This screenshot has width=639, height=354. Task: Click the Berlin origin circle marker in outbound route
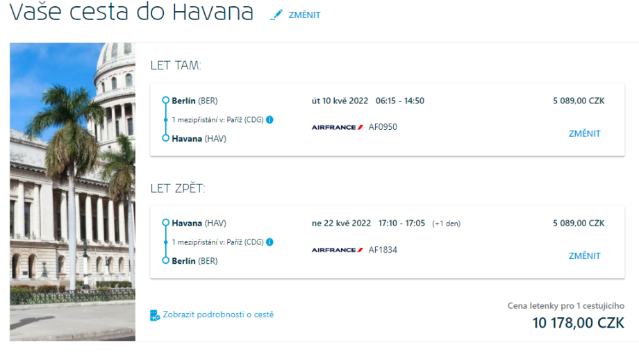click(165, 101)
